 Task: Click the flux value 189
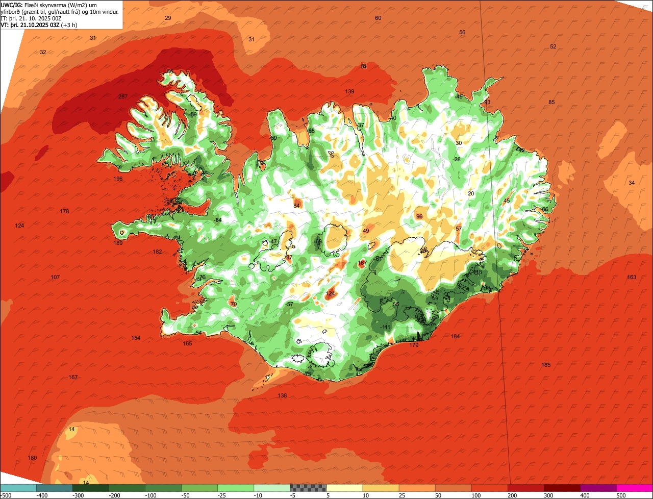coord(118,243)
